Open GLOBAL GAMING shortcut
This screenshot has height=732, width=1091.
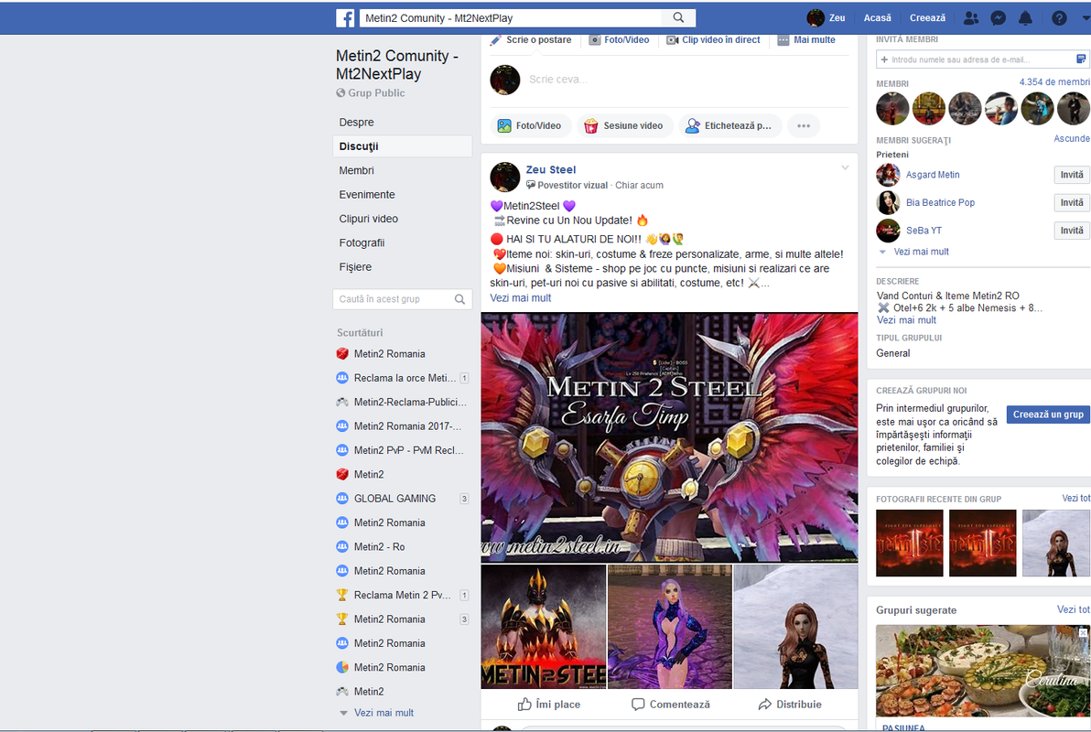point(394,498)
